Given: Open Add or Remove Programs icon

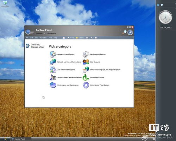Looking at the screenshot, I should tap(53, 70).
